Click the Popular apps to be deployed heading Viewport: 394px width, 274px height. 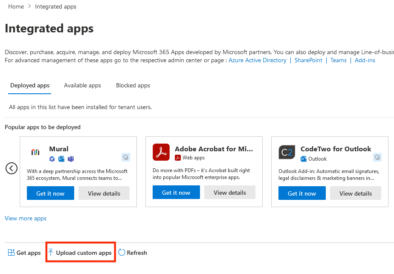coord(43,127)
